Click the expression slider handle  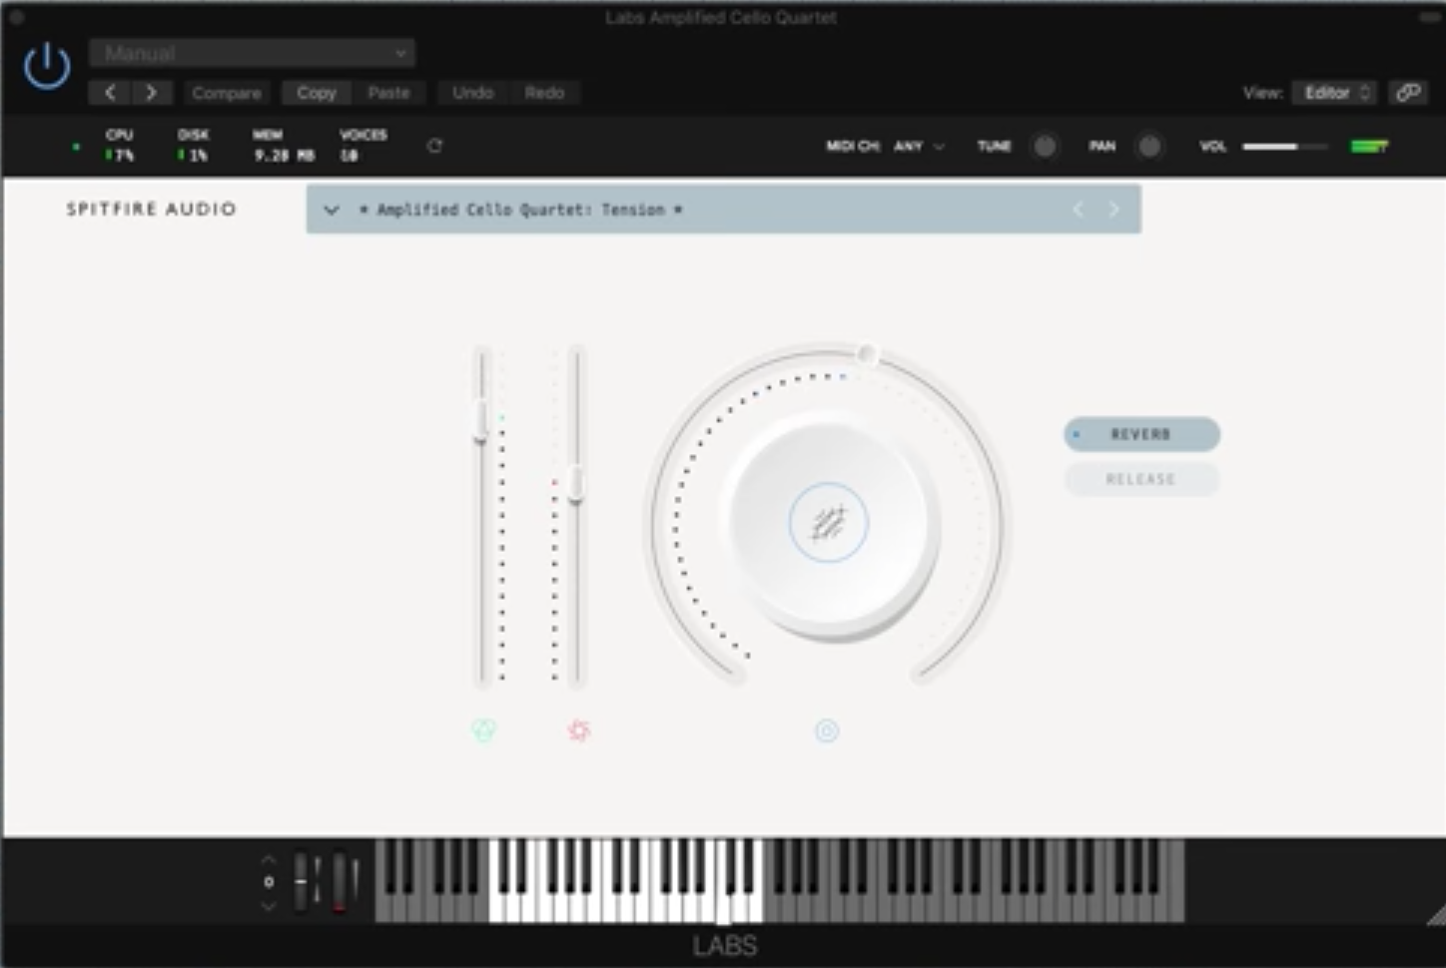point(480,420)
